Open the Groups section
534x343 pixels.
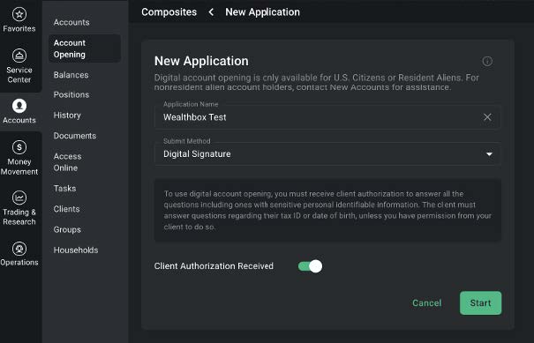point(67,229)
